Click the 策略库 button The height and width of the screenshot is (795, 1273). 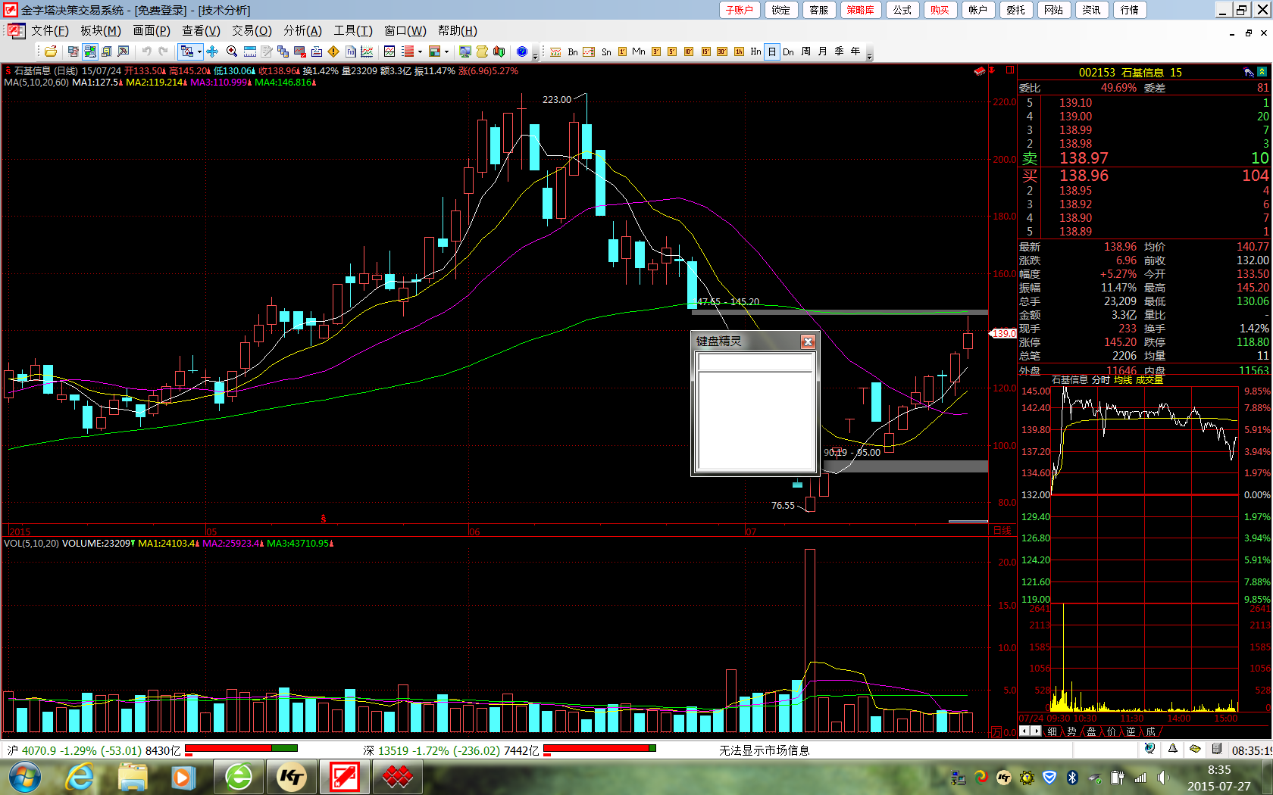[x=860, y=10]
